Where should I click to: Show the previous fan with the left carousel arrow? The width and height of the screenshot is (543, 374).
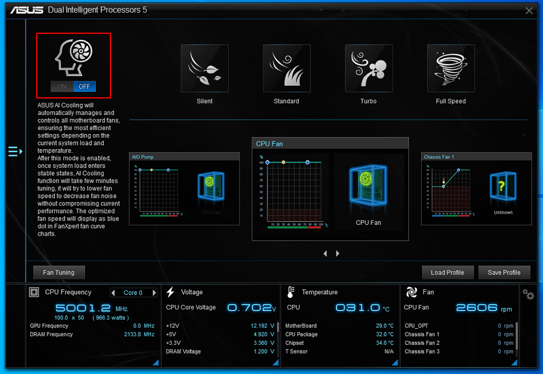point(325,254)
